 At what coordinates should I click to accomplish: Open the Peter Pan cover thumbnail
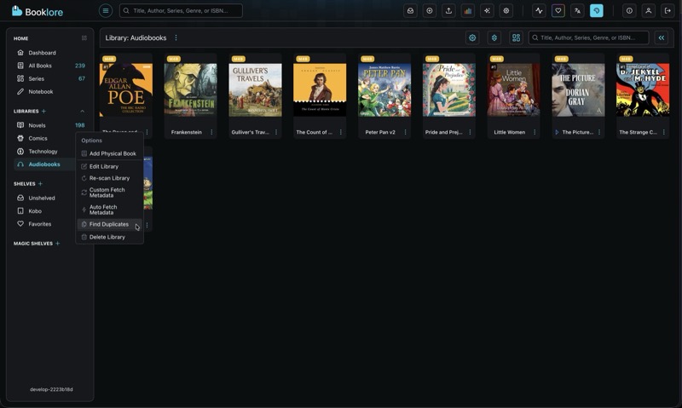click(x=384, y=90)
